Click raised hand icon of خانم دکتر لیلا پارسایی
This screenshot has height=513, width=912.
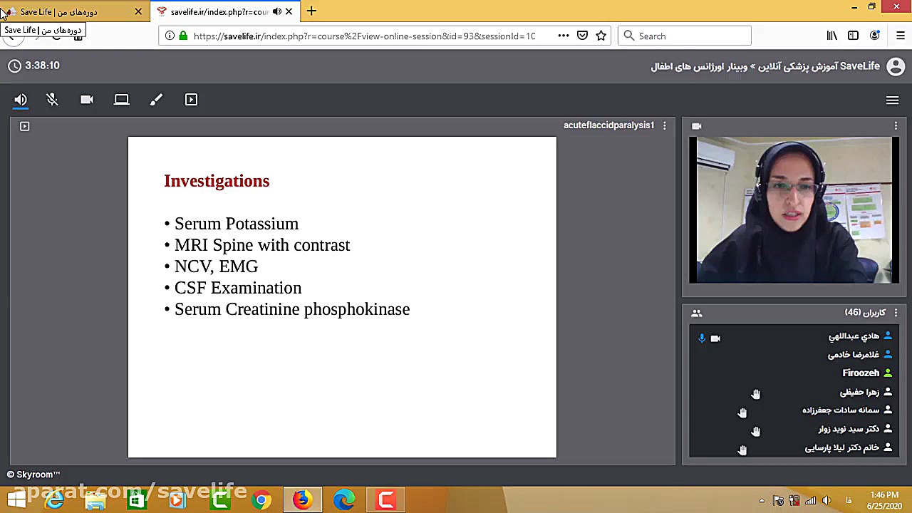point(742,450)
